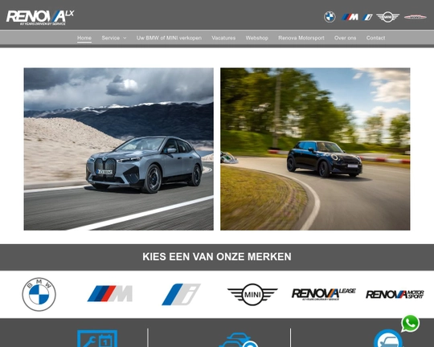The image size is (434, 347).
Task: Choose the large BMW i brand logo
Action: pos(181,294)
